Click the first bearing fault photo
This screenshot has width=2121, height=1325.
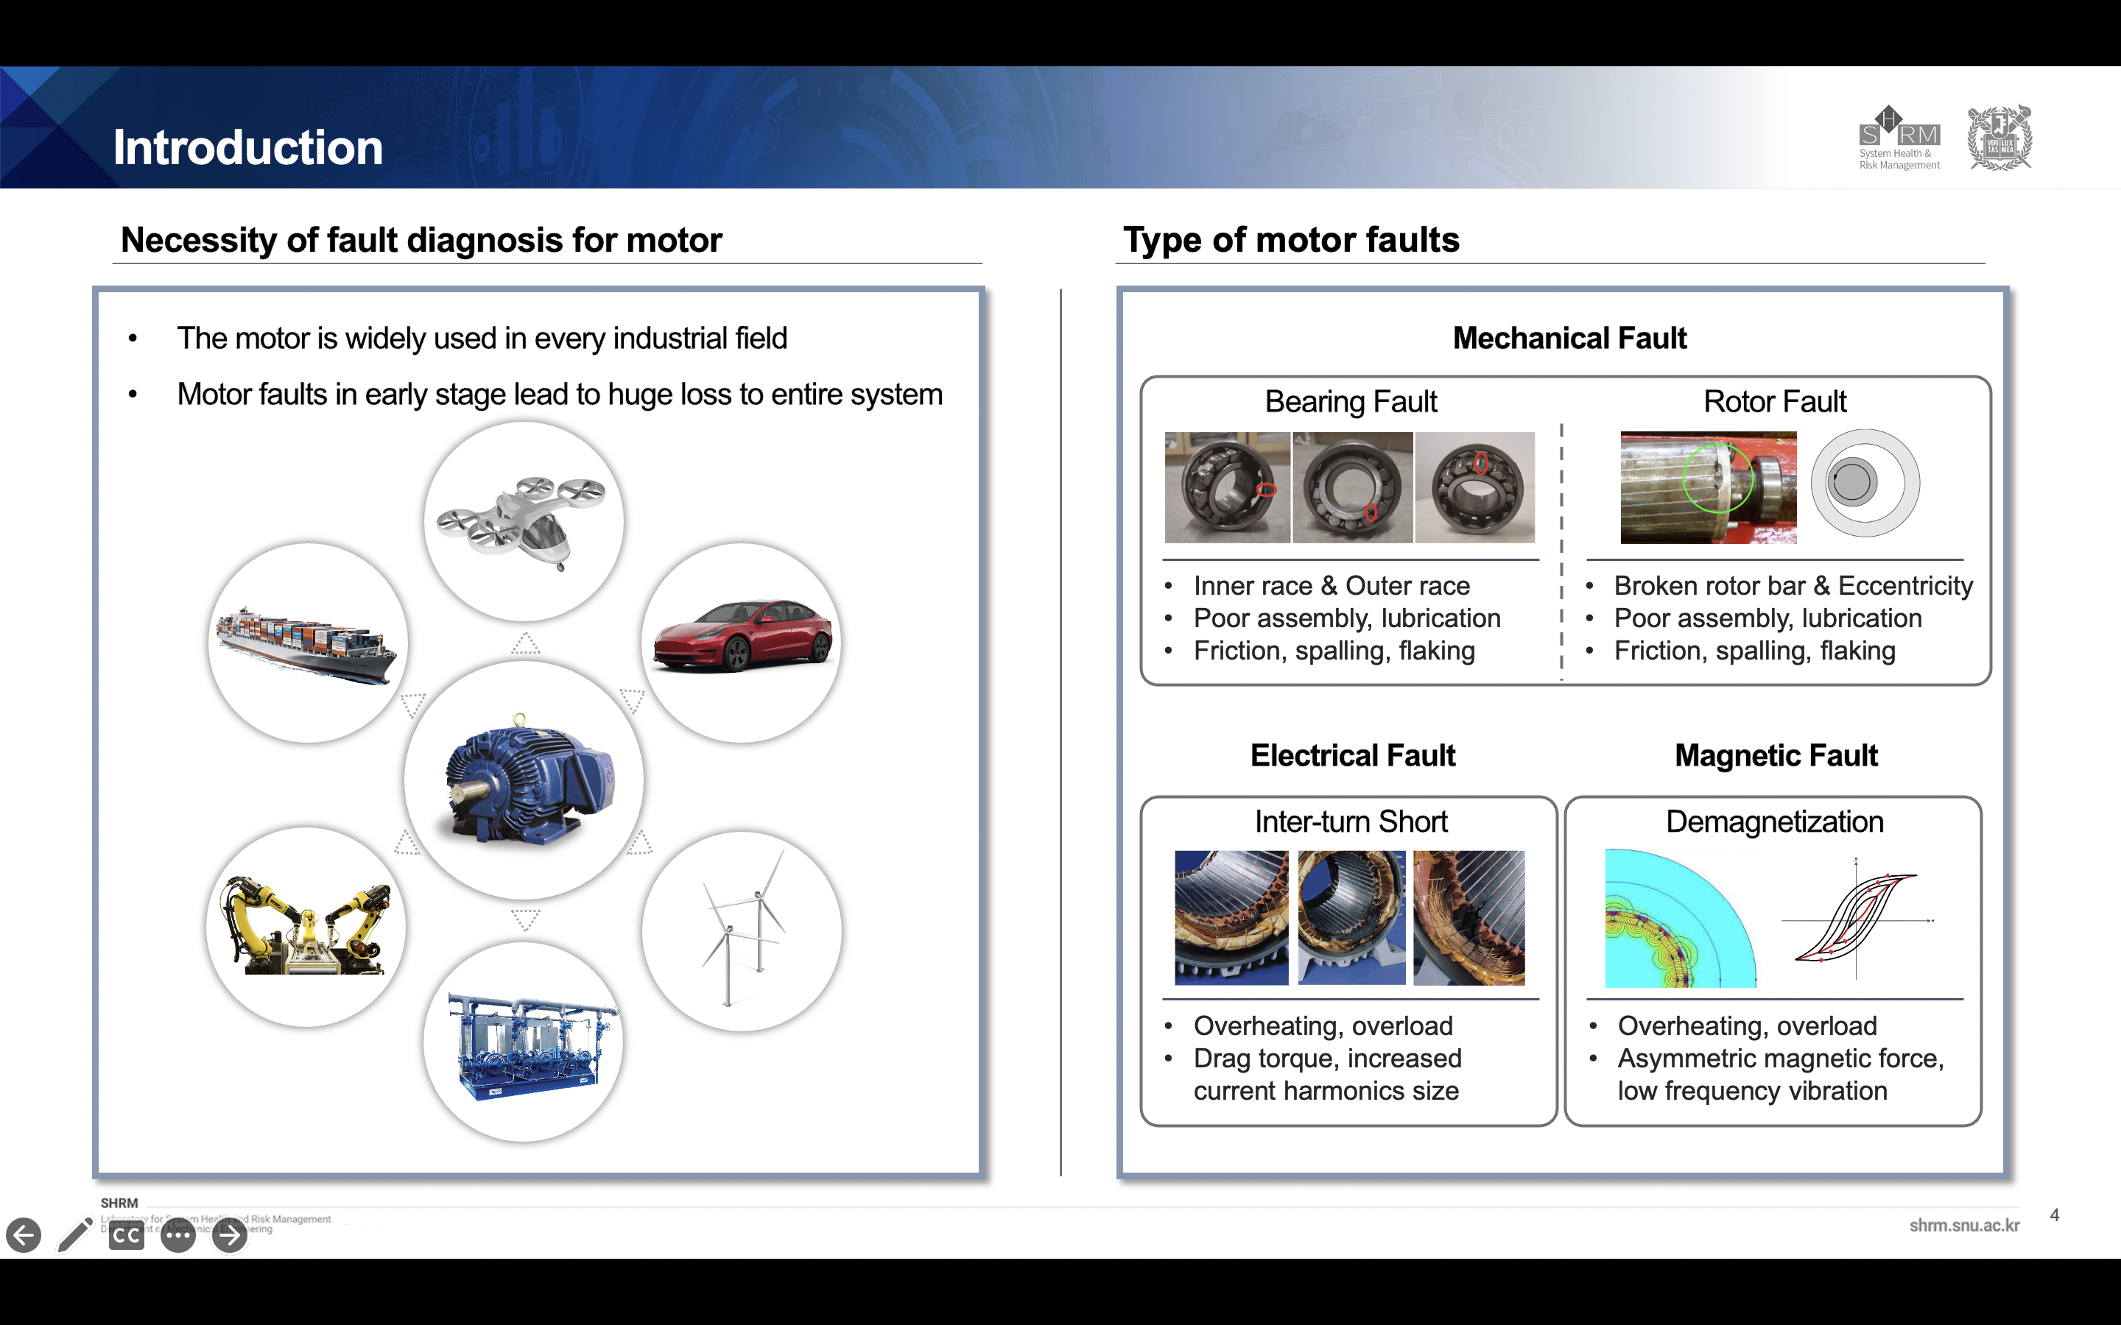(1227, 487)
